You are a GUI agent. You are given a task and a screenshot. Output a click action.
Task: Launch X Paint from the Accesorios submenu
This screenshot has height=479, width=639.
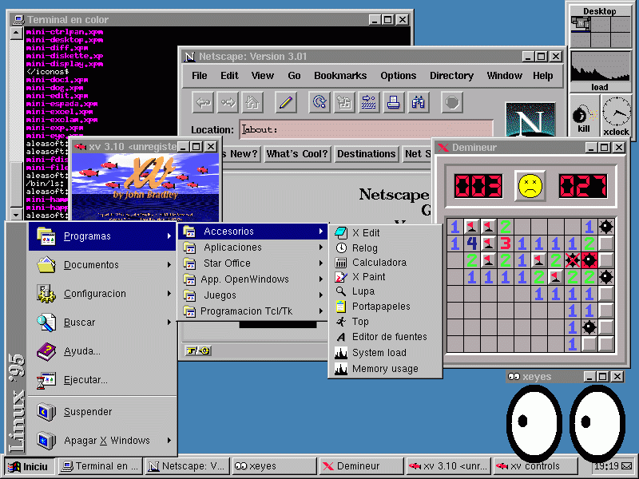[368, 277]
